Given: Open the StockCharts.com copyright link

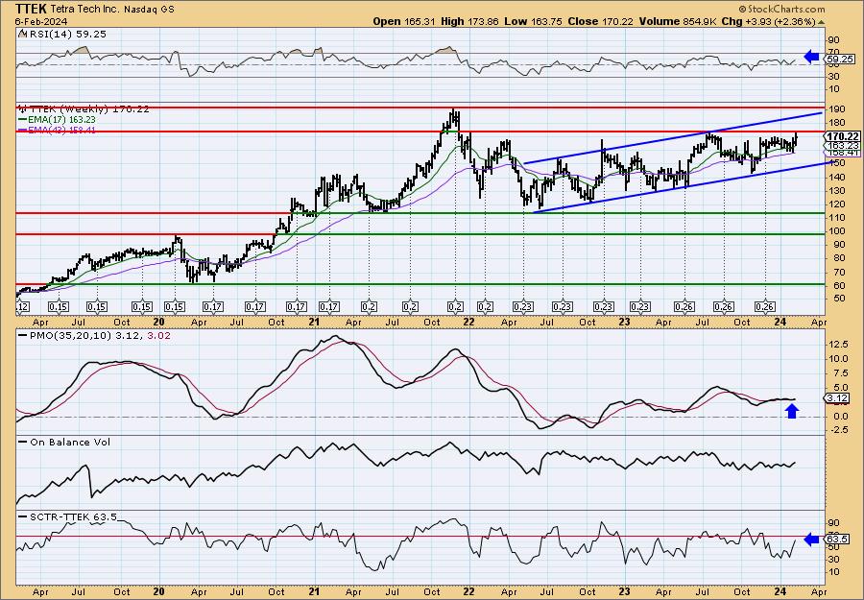Looking at the screenshot, I should (x=781, y=9).
